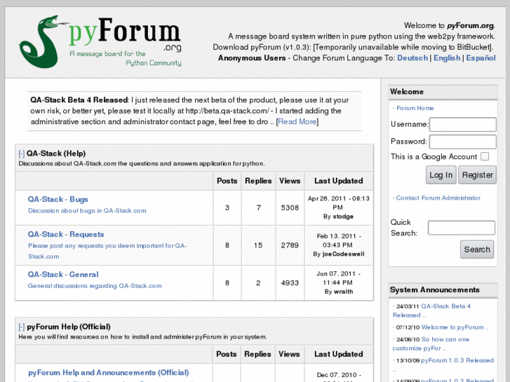Click the Log In button
Screen dimensions: 510x382
(441, 175)
